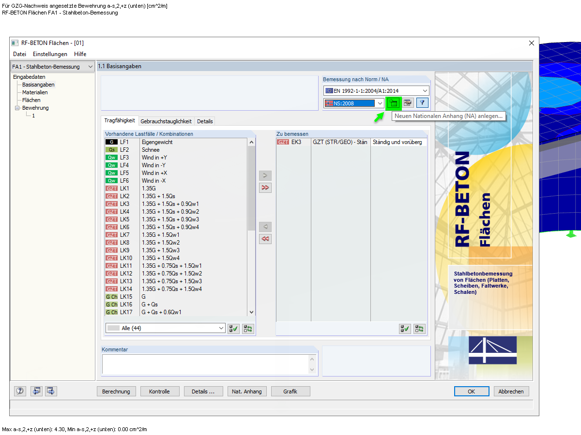Viewport: 581px width, 435px height.
Task: Remove the selected case with the single left arrow
Action: 265,227
